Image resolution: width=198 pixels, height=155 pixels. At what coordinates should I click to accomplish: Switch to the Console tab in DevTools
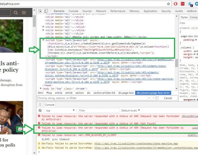[73, 11]
